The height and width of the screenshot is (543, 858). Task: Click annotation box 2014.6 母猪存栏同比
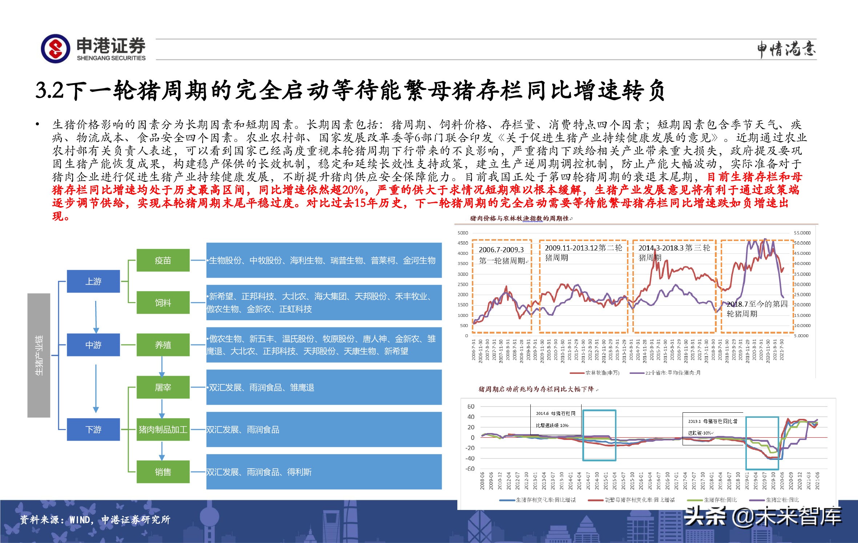click(x=556, y=419)
